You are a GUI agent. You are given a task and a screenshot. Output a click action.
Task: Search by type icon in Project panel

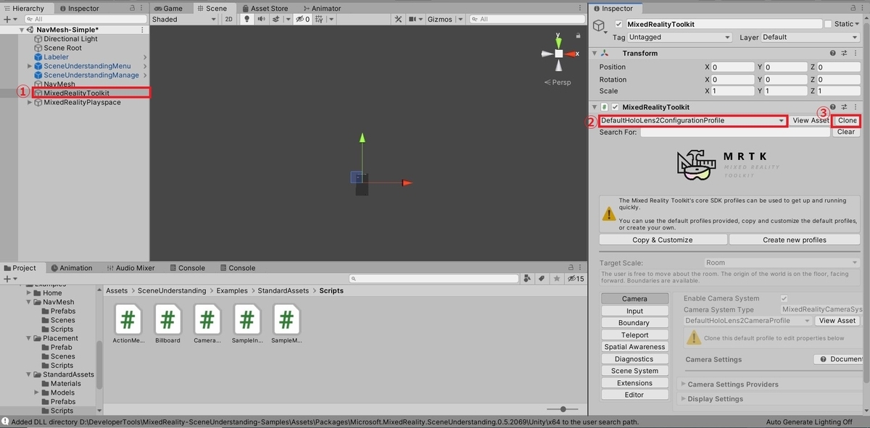[x=527, y=279]
